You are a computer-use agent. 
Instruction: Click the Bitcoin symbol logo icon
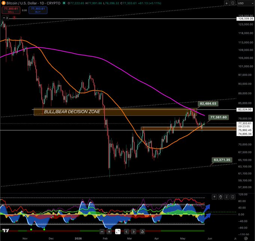[3, 3]
